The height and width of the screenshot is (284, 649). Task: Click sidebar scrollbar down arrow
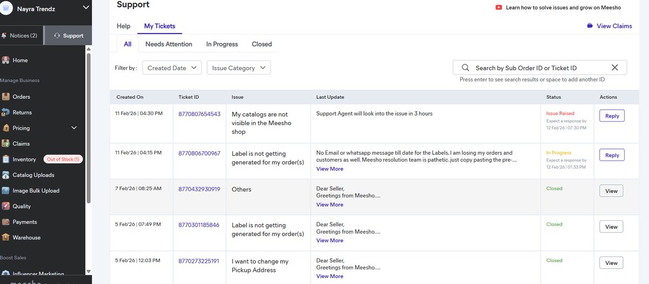pos(89,272)
